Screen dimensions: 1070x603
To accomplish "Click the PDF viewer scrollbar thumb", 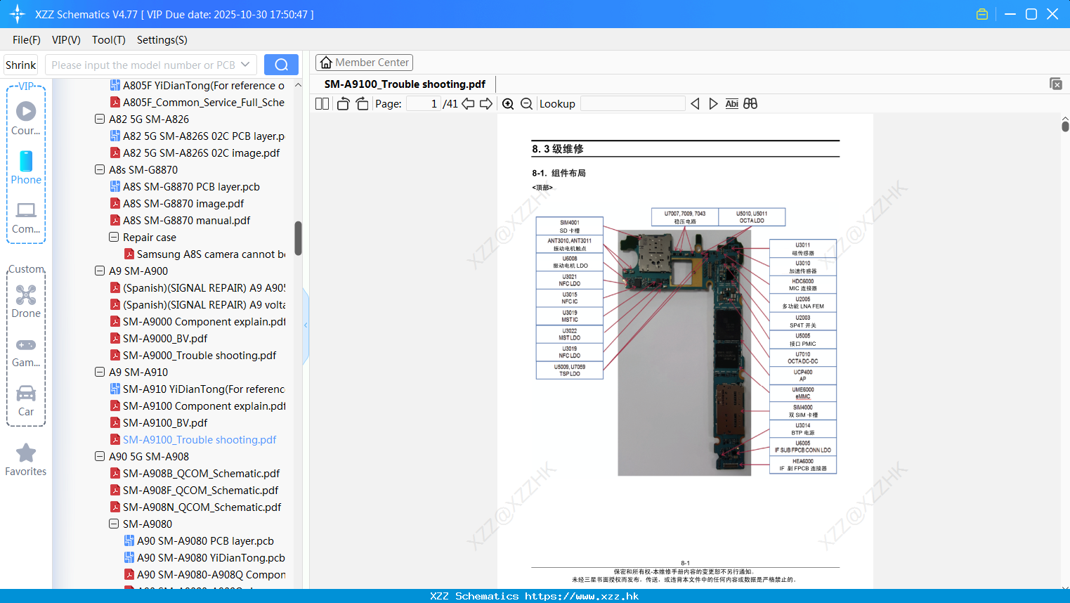I will pyautogui.click(x=1065, y=126).
